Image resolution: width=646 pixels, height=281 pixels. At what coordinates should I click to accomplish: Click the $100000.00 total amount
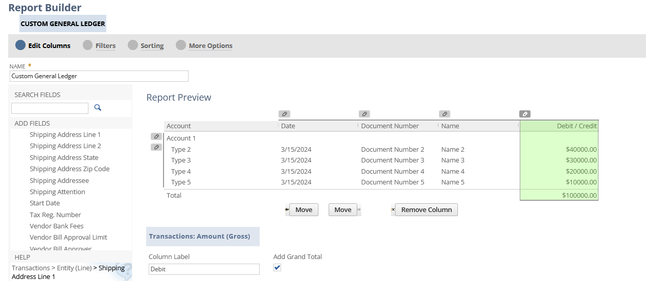click(x=580, y=195)
